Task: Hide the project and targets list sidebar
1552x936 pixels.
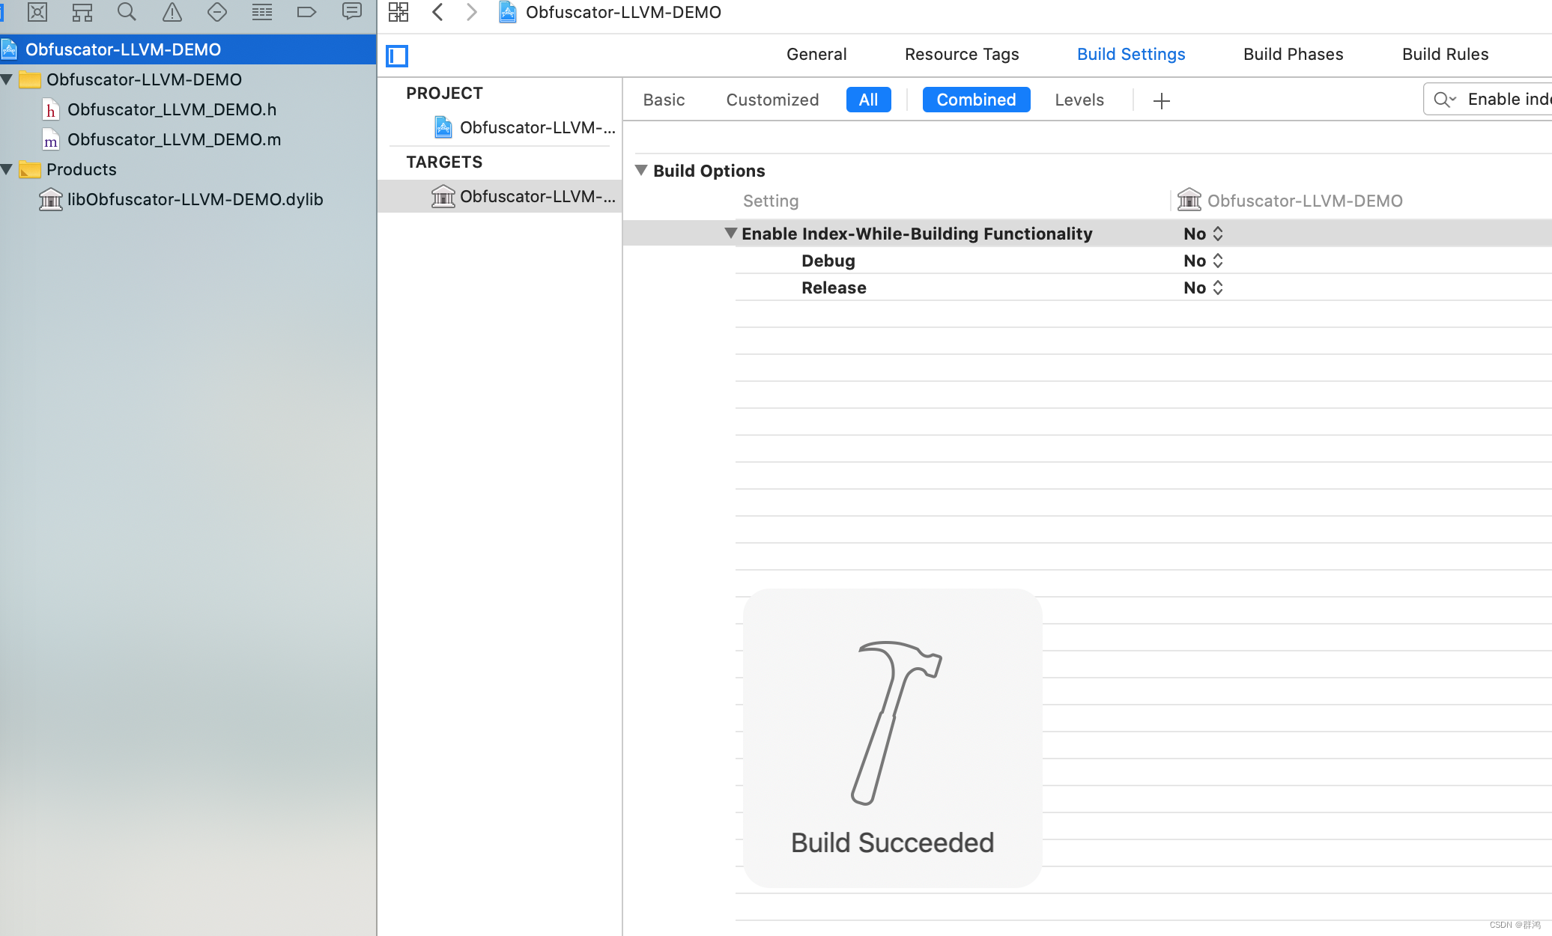Action: click(x=397, y=55)
